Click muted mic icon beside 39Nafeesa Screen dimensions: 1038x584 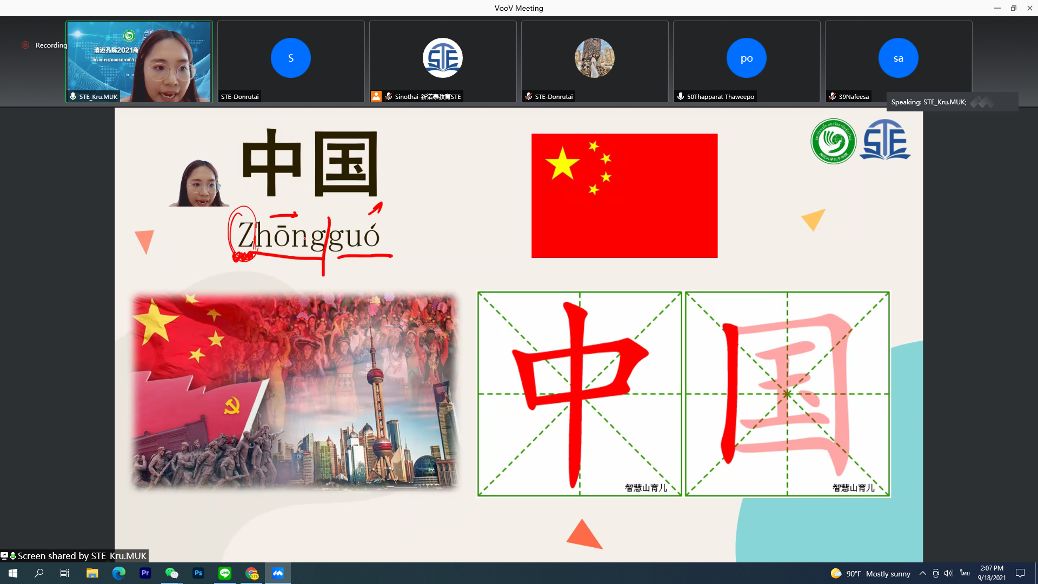point(833,96)
